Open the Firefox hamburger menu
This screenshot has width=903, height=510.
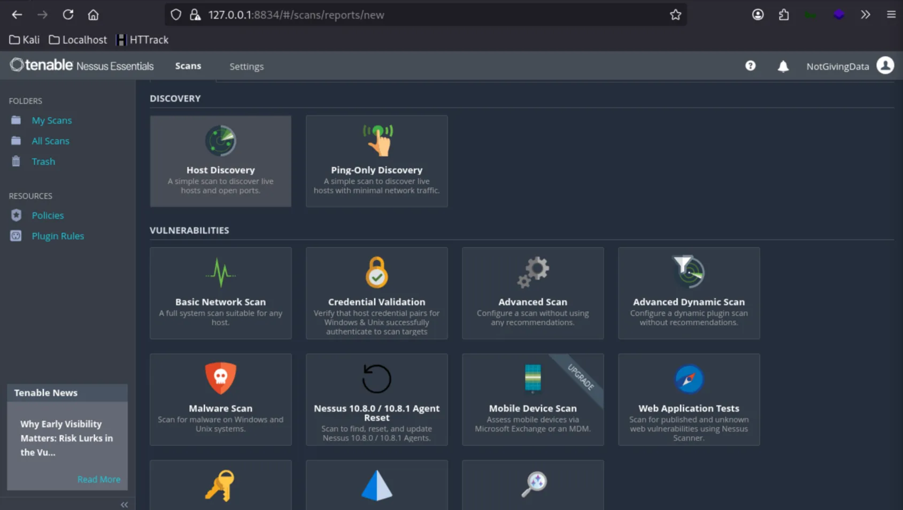pyautogui.click(x=891, y=15)
